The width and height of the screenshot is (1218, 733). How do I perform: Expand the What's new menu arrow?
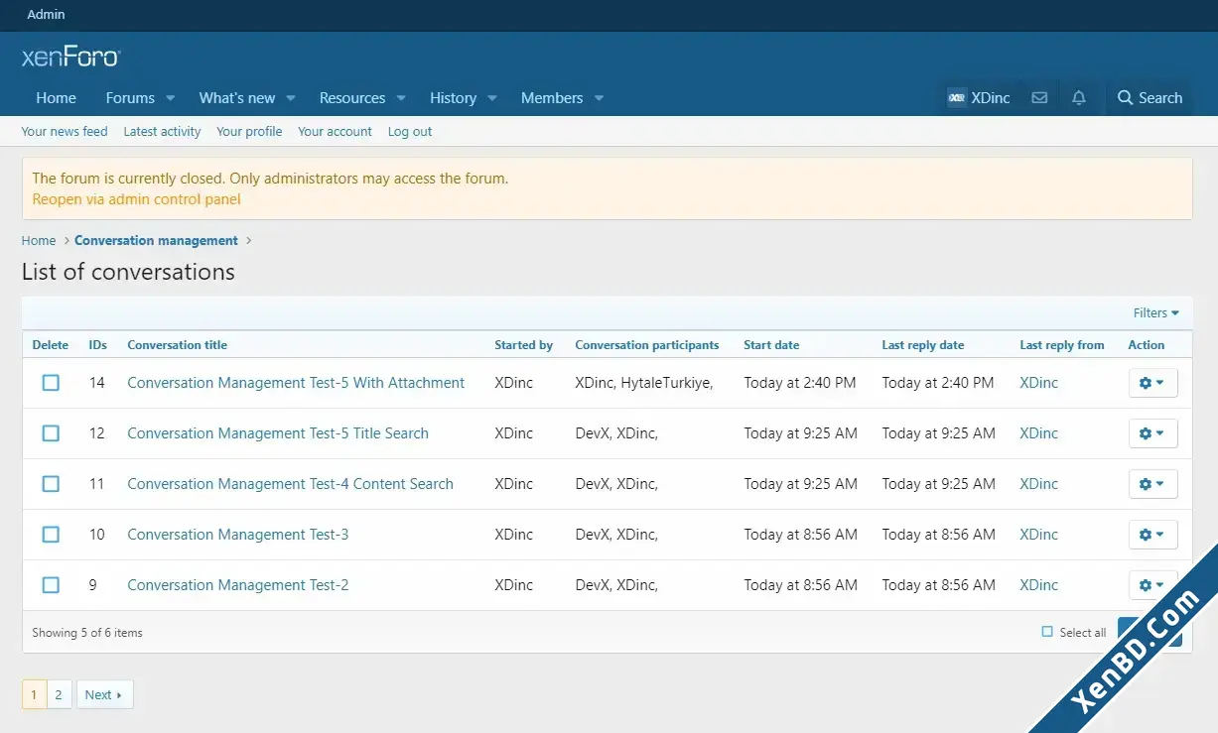point(291,98)
